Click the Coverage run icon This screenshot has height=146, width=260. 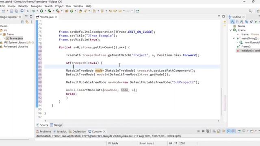tap(50, 11)
